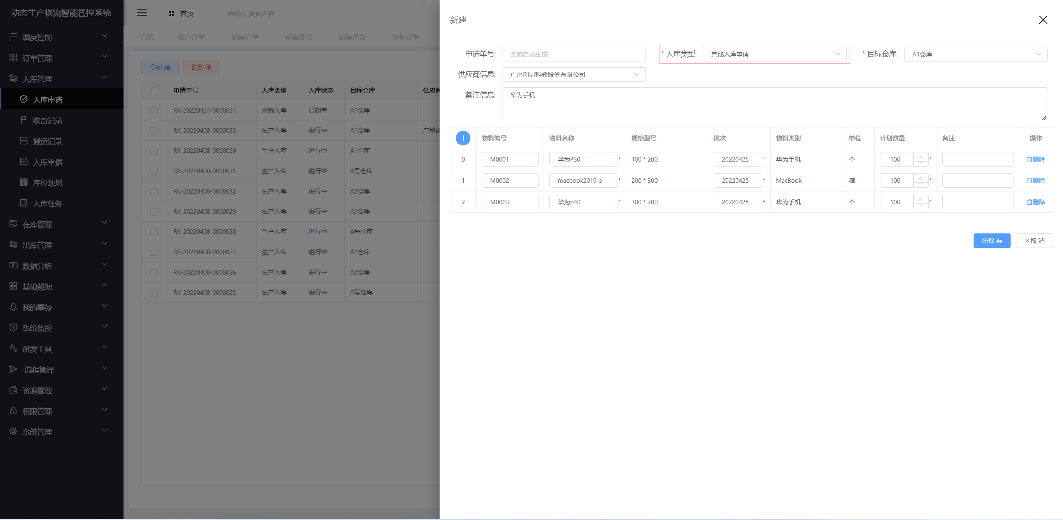Click the 收货记录 flag icon
The image size is (1063, 520).
pos(24,120)
